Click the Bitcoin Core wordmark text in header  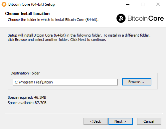146,18
